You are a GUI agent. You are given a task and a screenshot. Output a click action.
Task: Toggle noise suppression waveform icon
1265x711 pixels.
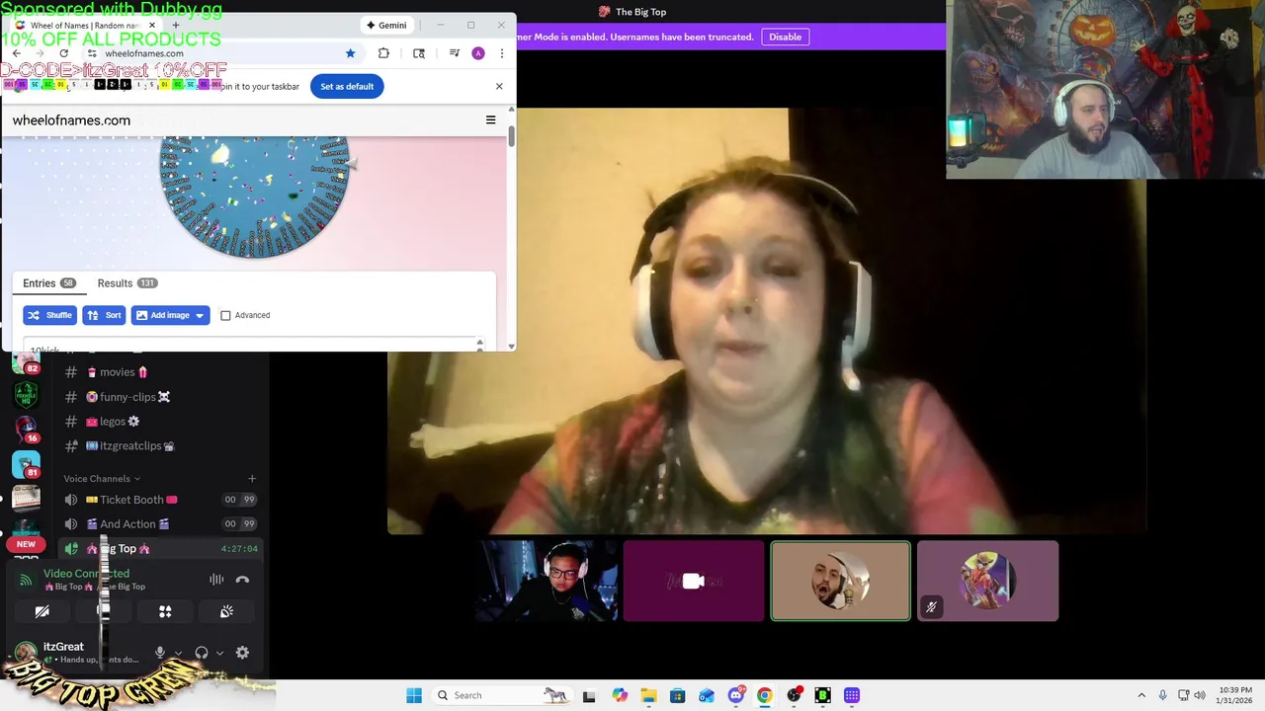[x=216, y=580]
